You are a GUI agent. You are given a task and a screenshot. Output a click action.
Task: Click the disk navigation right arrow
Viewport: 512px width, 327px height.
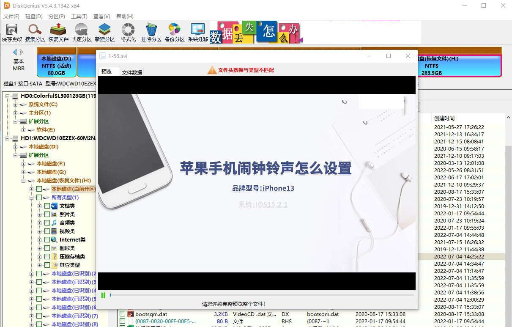[x=22, y=52]
